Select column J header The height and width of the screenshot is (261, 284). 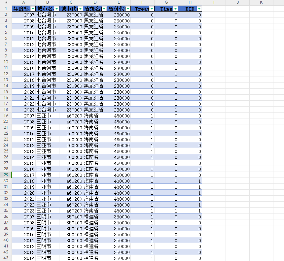click(x=238, y=2)
